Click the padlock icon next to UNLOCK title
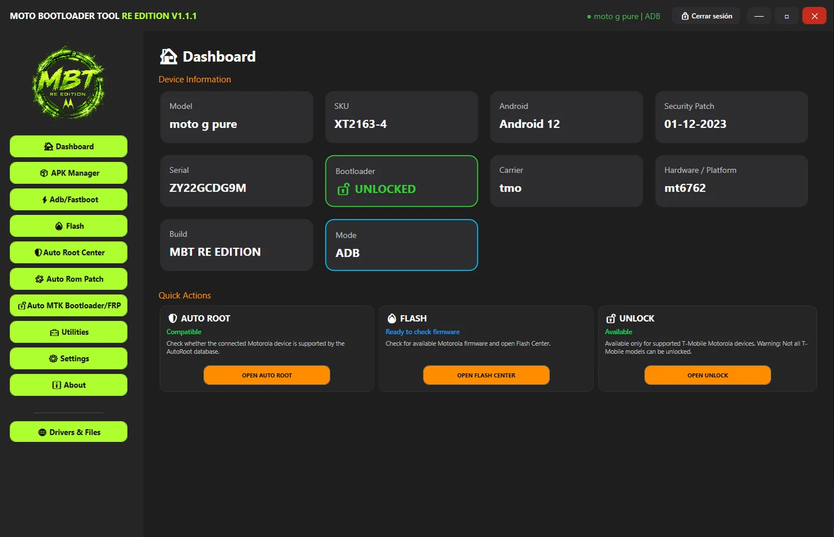This screenshot has width=834, height=537. 611,319
